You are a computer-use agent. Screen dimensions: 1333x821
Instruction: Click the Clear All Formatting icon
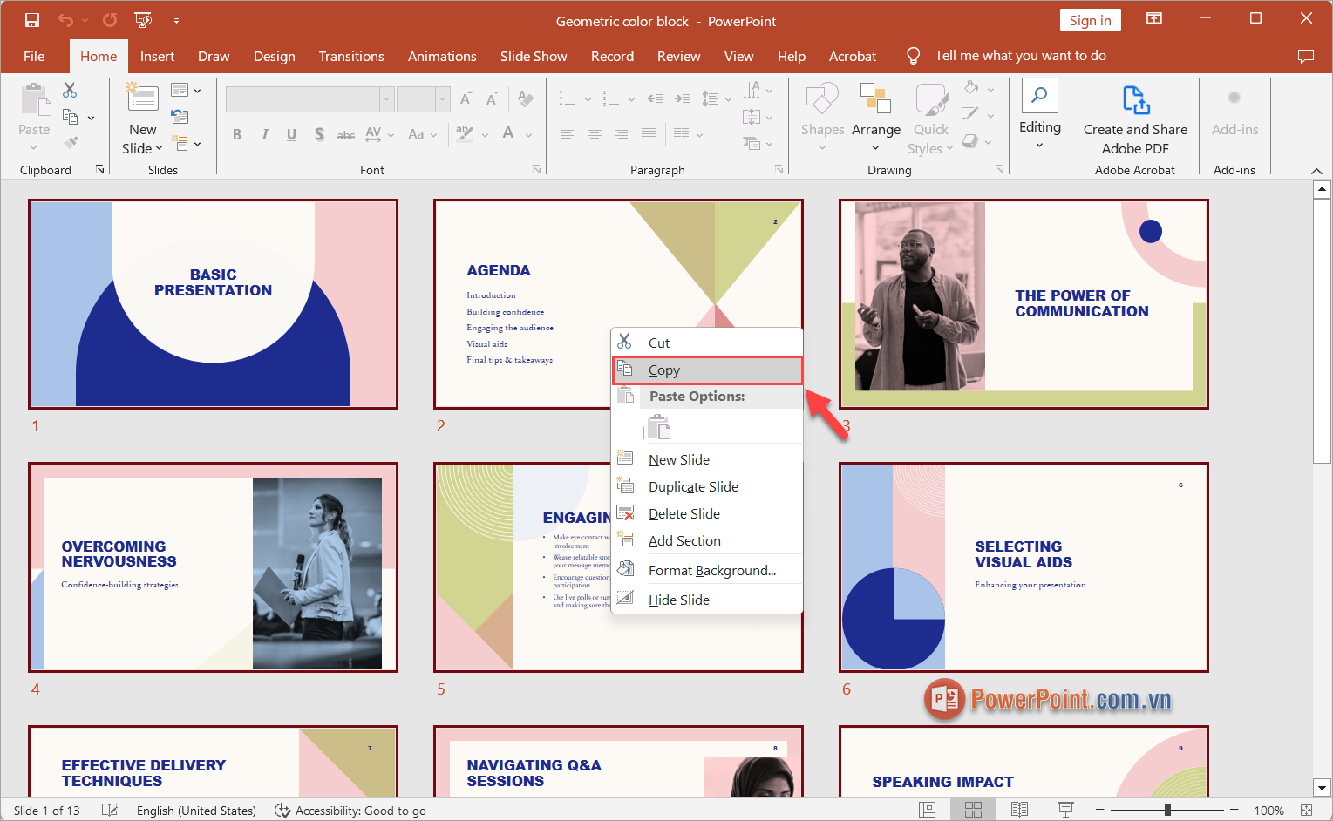(525, 98)
